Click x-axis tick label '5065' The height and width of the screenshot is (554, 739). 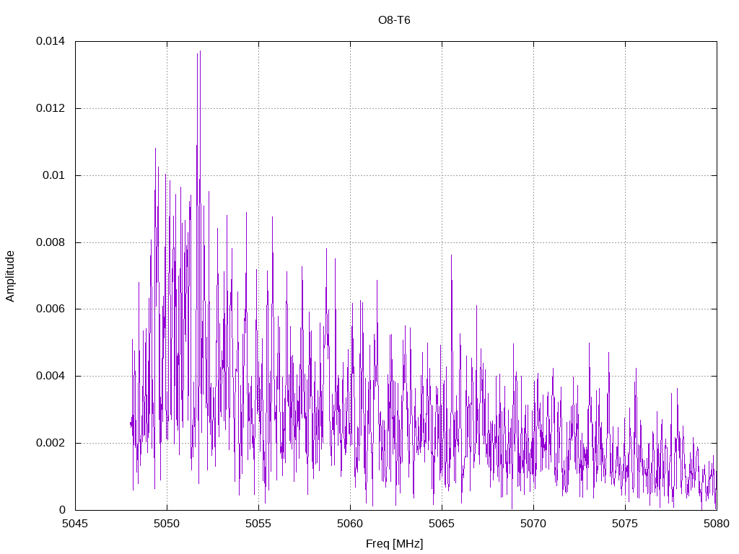[x=442, y=524]
